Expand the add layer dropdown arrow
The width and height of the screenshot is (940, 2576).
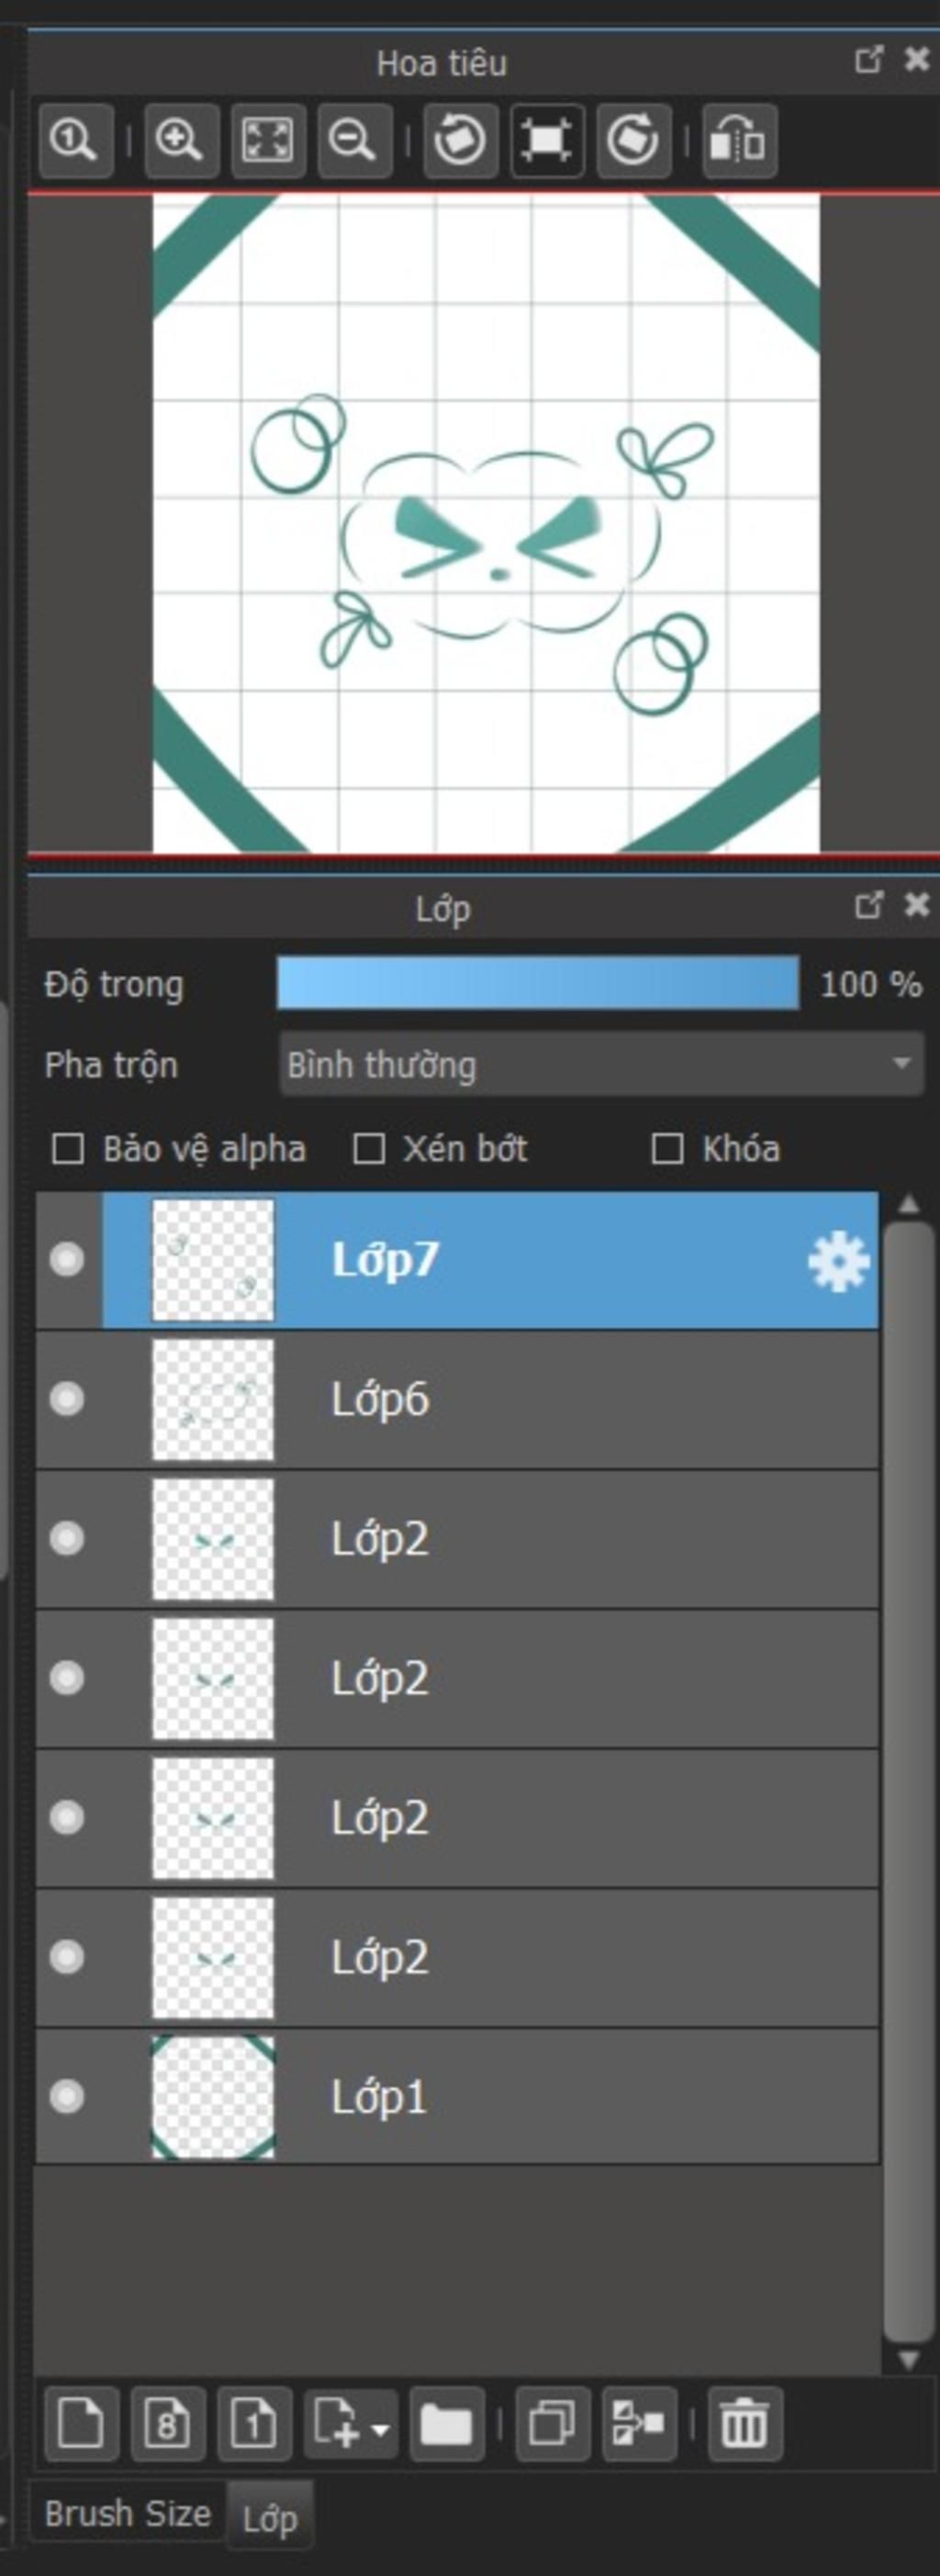(380, 2426)
